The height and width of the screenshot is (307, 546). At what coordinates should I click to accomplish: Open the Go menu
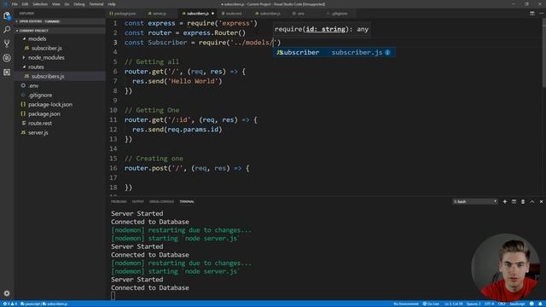click(67, 4)
